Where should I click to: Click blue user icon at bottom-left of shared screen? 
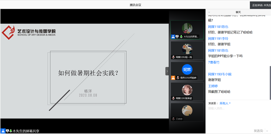[x=3, y=131]
